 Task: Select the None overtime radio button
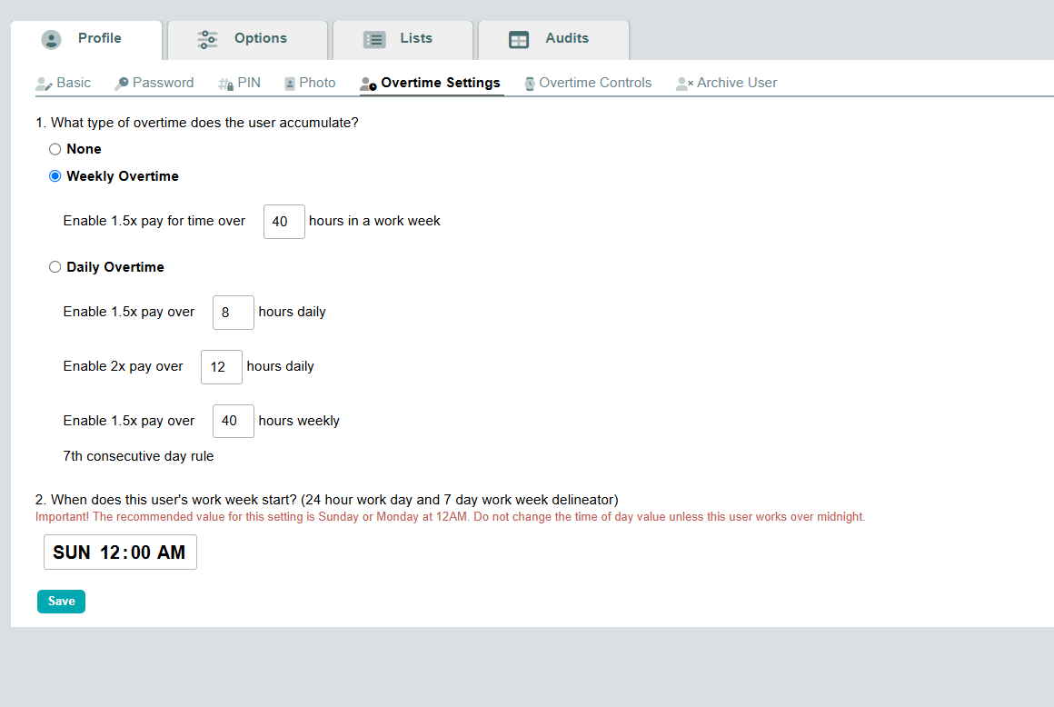[x=55, y=149]
